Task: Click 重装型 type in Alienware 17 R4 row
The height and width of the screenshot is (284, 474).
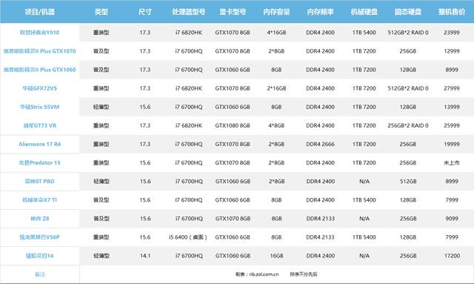Action: click(x=101, y=144)
